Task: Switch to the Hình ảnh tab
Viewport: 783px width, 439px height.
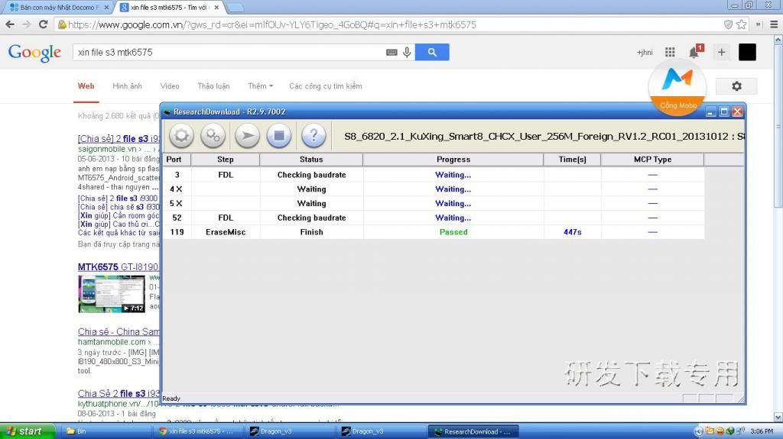Action: [x=128, y=86]
